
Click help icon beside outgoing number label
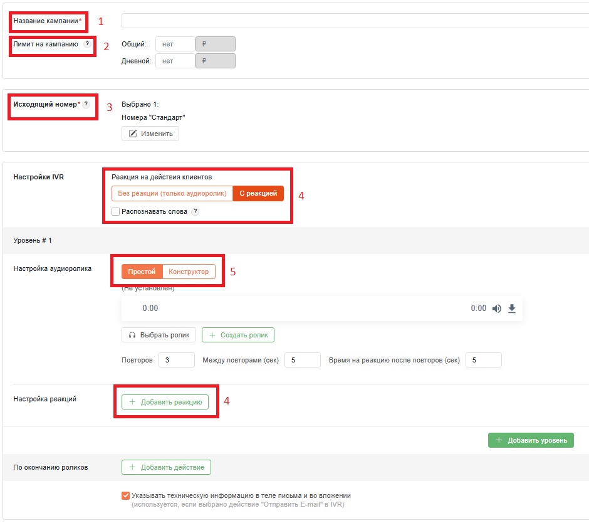pos(86,105)
